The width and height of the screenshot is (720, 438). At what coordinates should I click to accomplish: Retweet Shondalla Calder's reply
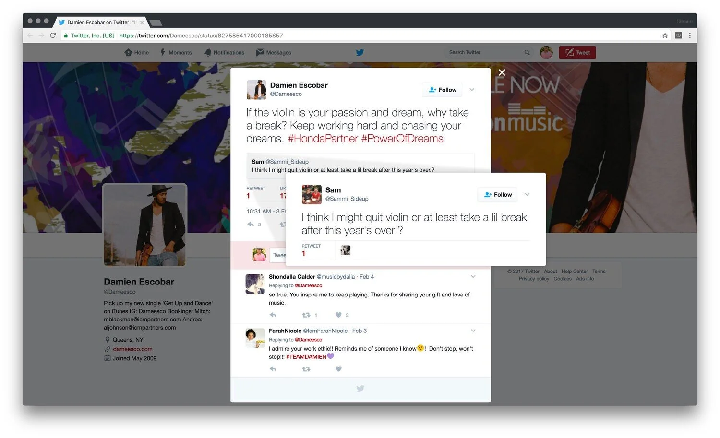pos(306,315)
